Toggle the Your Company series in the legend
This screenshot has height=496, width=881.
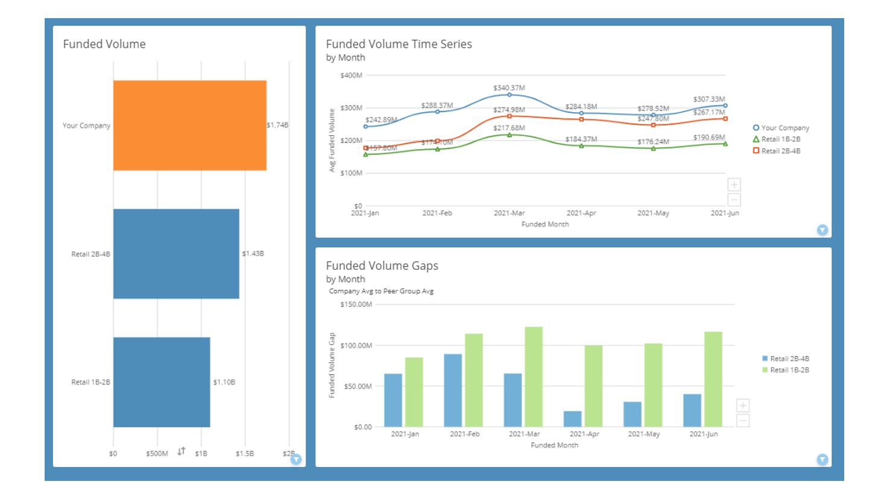click(781, 128)
